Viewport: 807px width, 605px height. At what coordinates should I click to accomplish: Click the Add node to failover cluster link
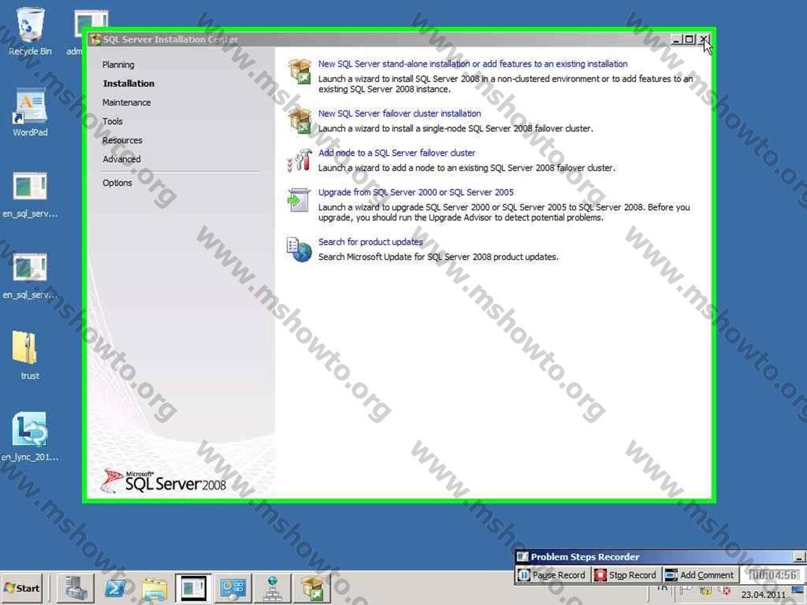(x=397, y=153)
